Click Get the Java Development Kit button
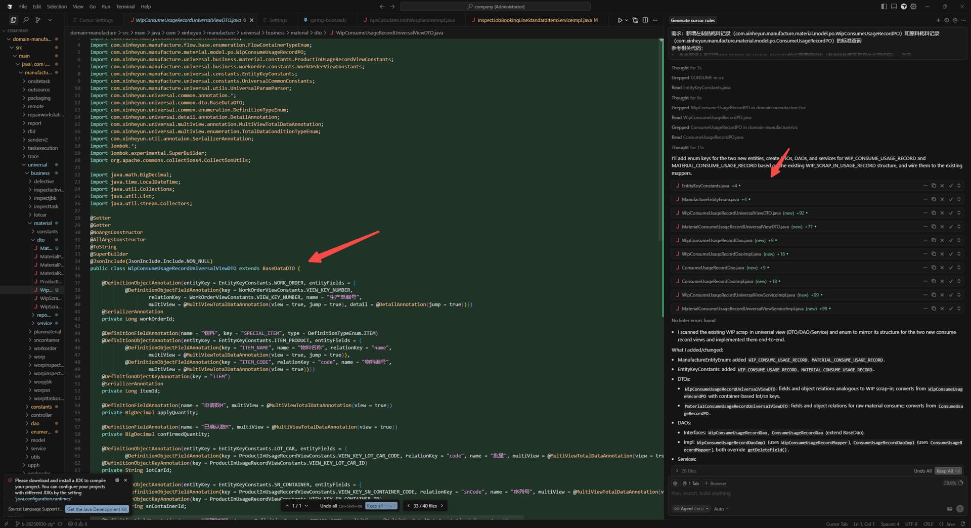Viewport: 971px width, 528px height. tap(97, 509)
